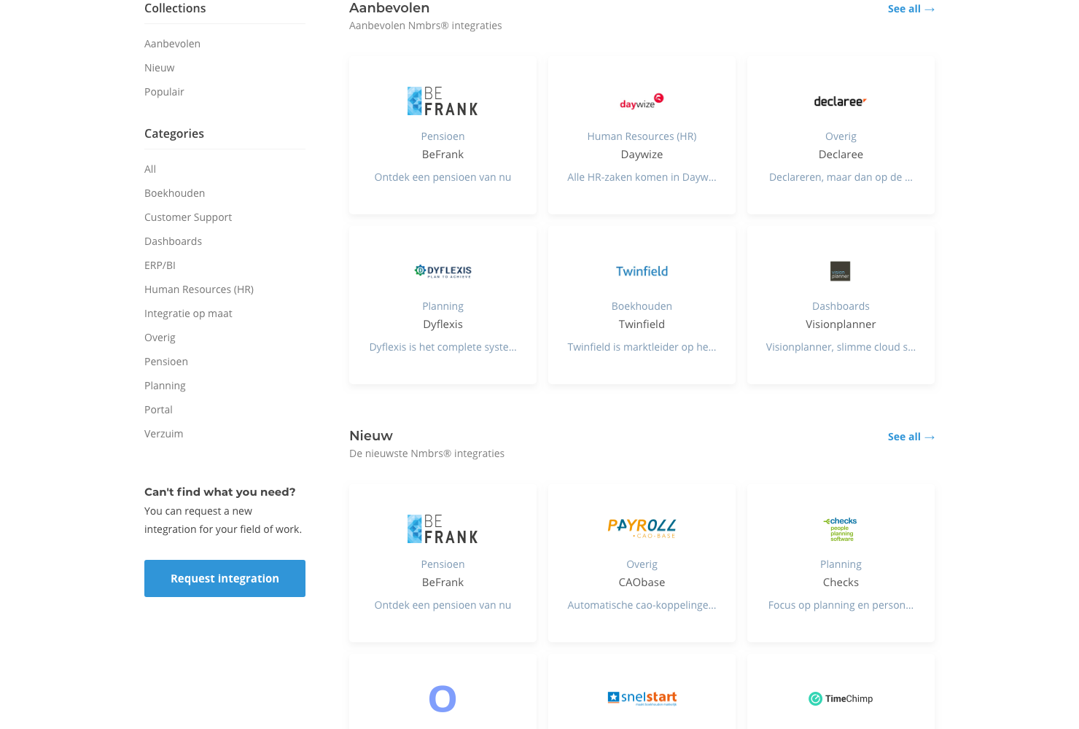Viewport: 1079px width, 729px height.
Task: Click the TimeChimp logo
Action: click(x=841, y=698)
